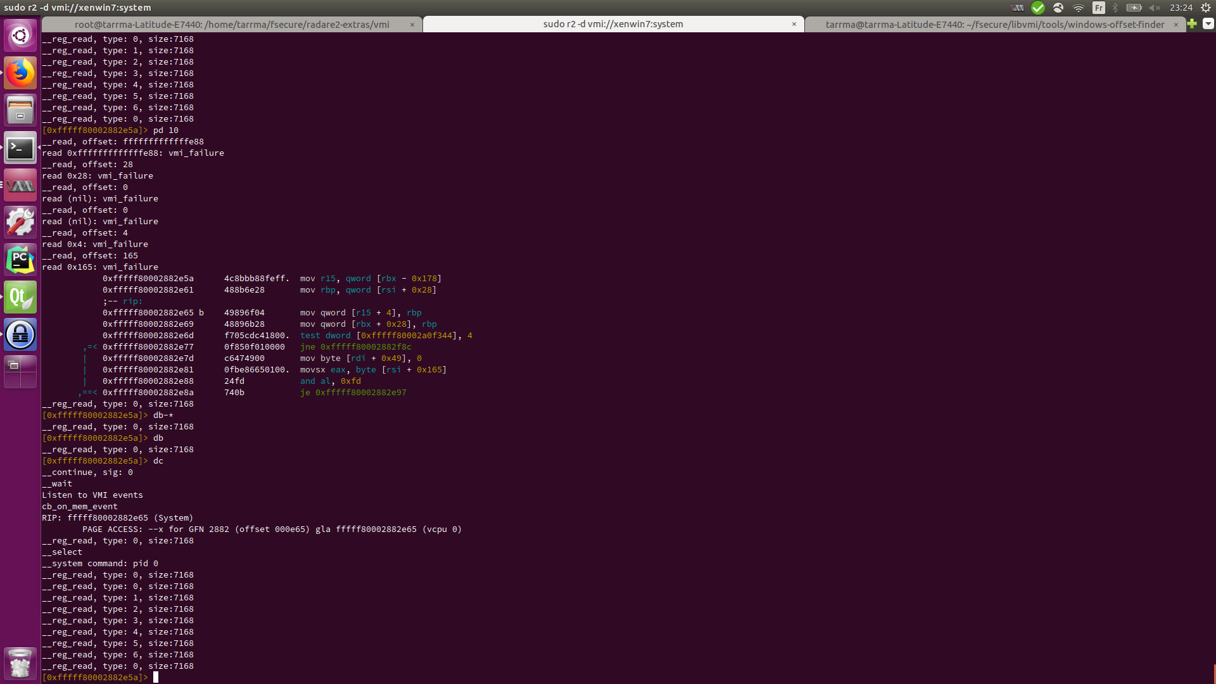Image resolution: width=1216 pixels, height=684 pixels.
Task: Click the green update checkmark indicator
Action: (x=1038, y=8)
